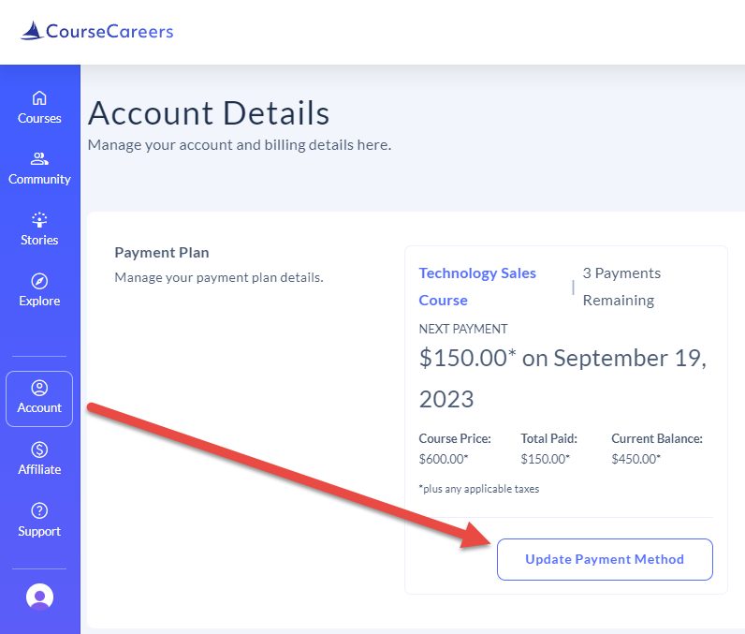Go to the Community section
745x634 pixels.
pyautogui.click(x=39, y=168)
